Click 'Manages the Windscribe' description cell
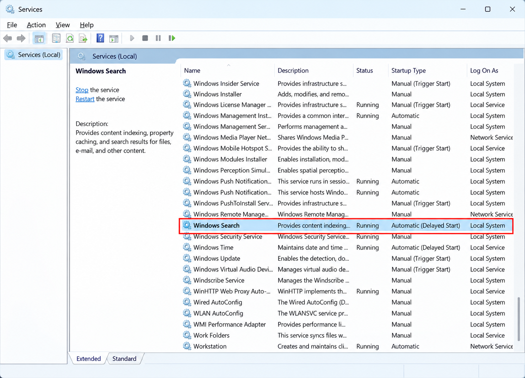This screenshot has width=525, height=378. tap(313, 280)
